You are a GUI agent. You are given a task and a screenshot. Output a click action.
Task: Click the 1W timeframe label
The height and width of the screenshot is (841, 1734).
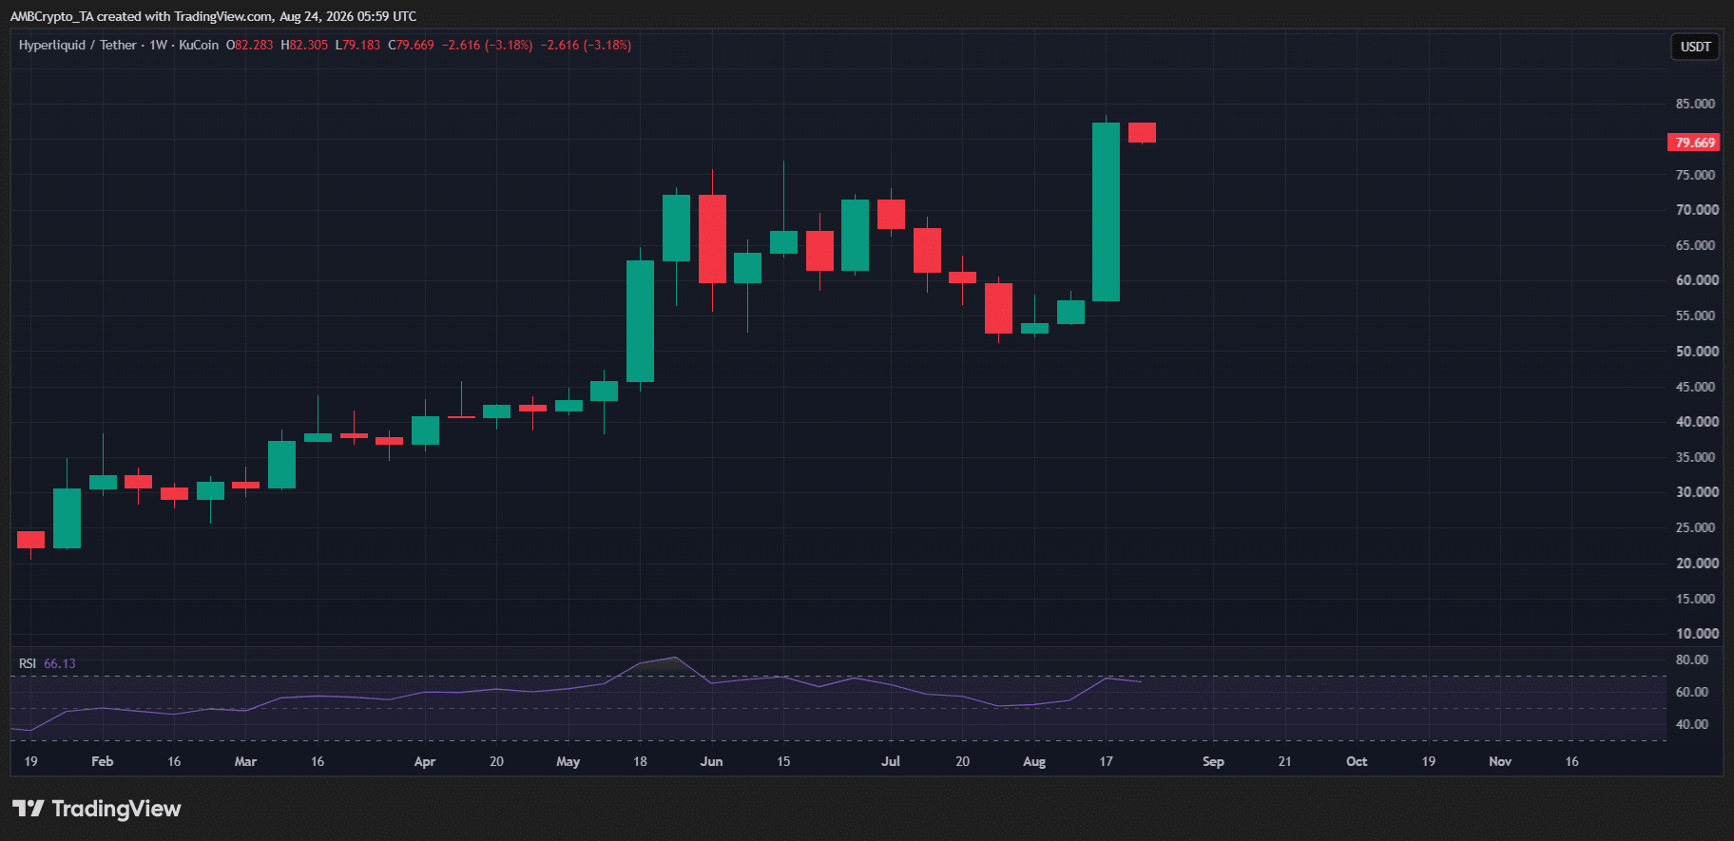tap(158, 45)
